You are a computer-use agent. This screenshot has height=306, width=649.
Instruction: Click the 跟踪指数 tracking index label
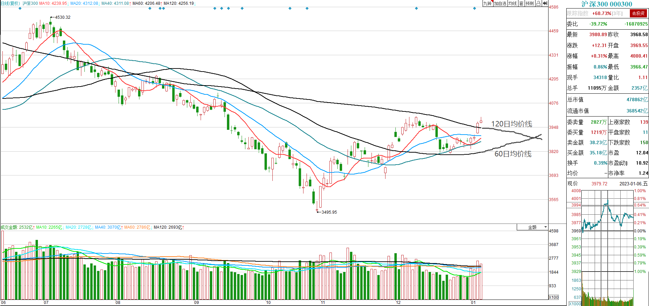pyautogui.click(x=578, y=13)
